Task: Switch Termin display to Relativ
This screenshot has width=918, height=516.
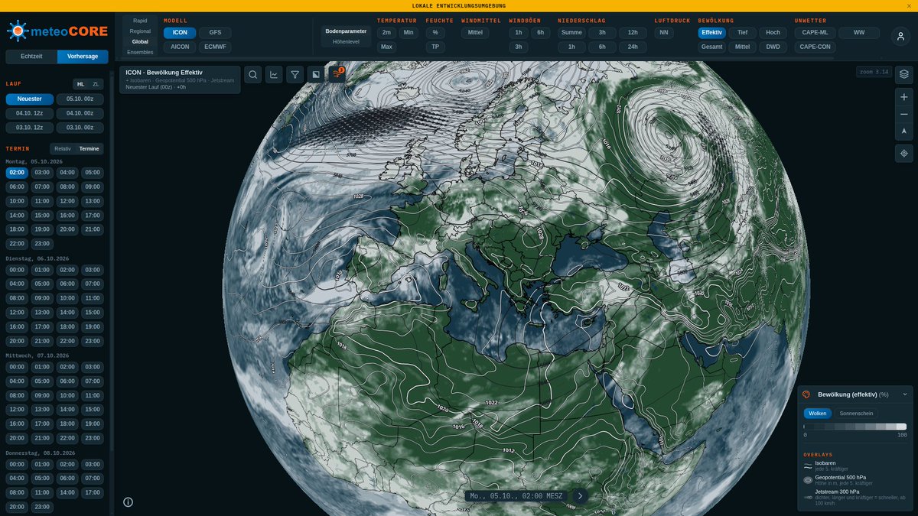Action: tap(63, 148)
